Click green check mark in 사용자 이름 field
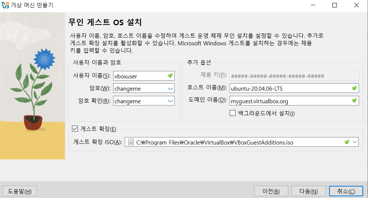The width and height of the screenshot is (368, 198). [170, 75]
